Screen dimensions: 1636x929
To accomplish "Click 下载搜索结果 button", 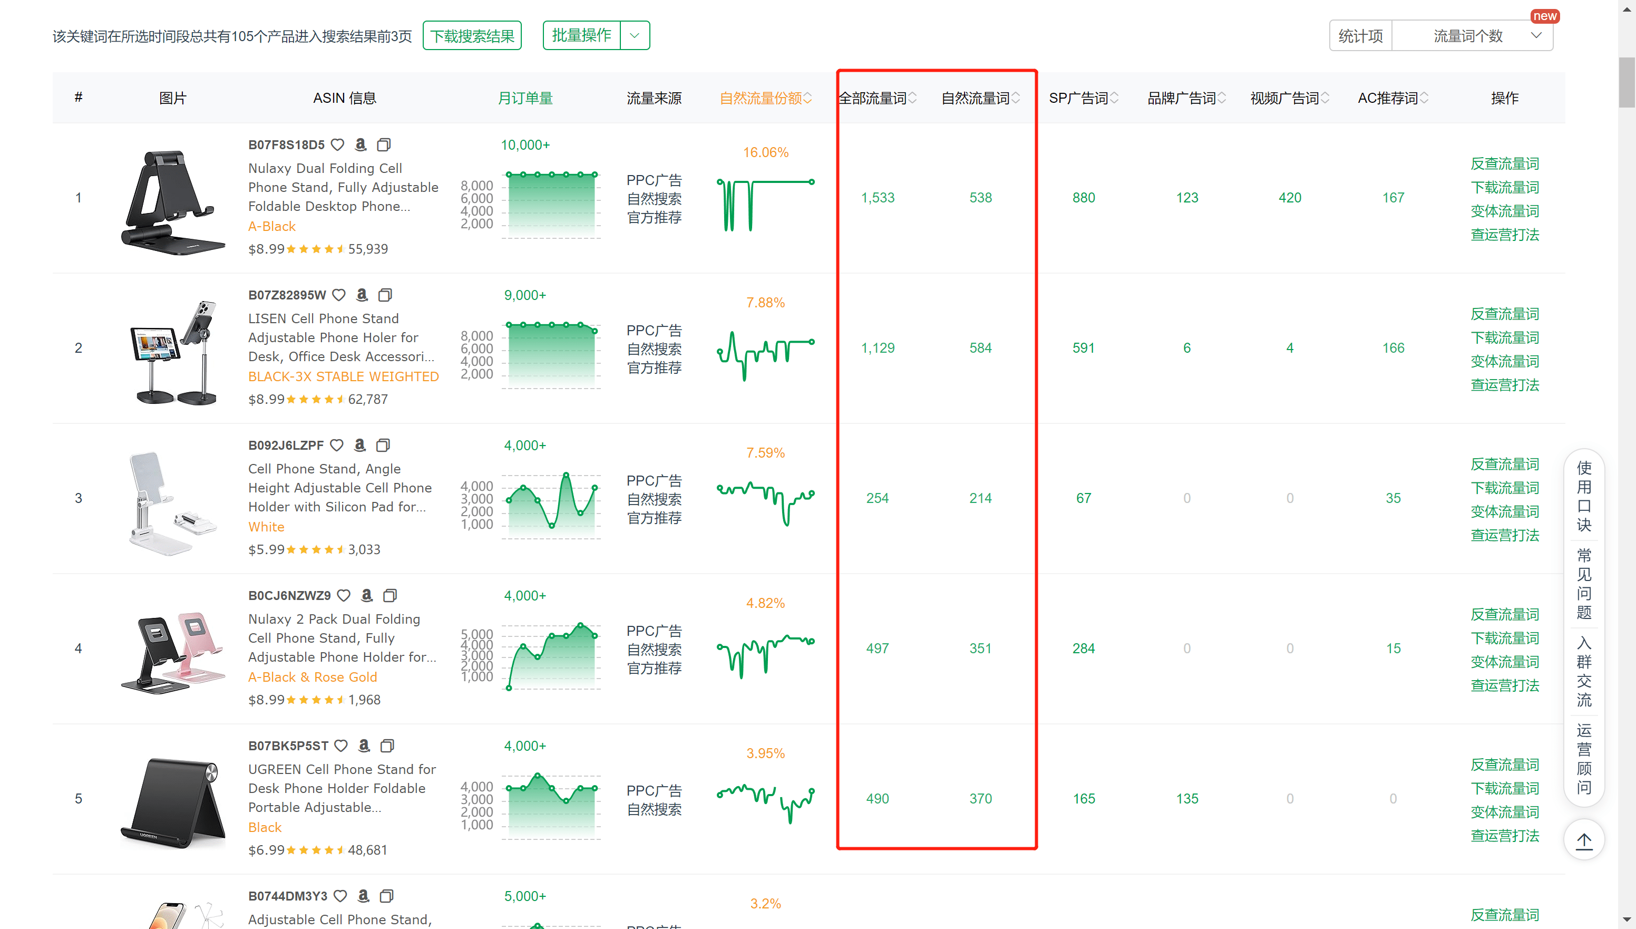I will [x=472, y=36].
